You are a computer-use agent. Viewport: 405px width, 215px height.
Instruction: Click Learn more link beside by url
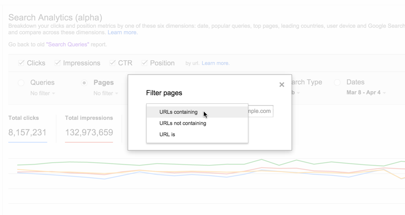point(215,63)
